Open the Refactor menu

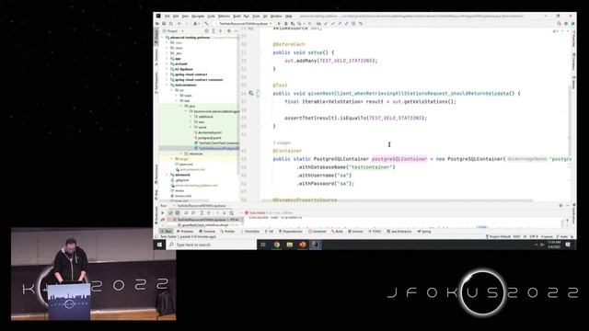(224, 17)
